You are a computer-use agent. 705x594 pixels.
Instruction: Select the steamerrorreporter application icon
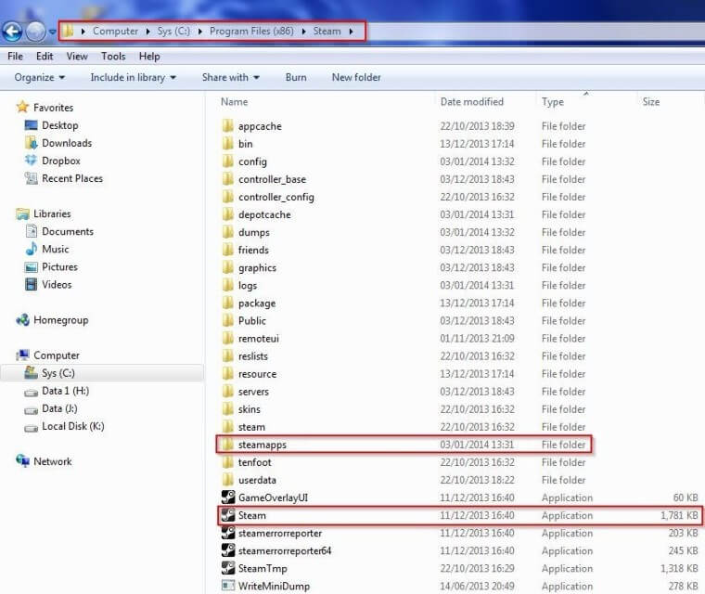coord(228,533)
